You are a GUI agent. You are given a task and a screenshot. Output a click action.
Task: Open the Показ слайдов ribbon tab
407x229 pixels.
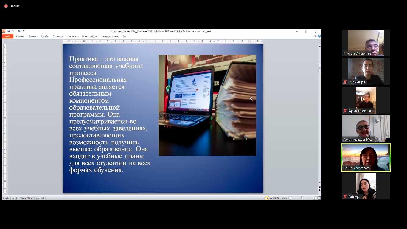click(x=89, y=36)
